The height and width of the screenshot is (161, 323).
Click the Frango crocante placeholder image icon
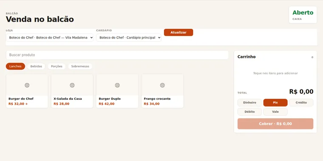(x=162, y=85)
